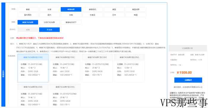Choose the 香港CN2站群B型(10M) configuration card
The image size is (208, 108).
pos(65,68)
